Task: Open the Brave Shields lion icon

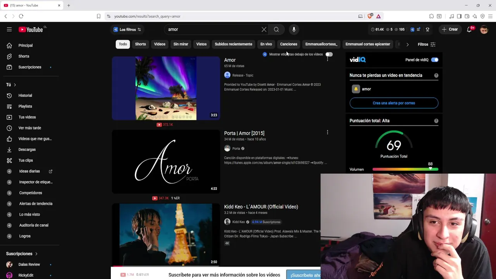Action: pos(370,16)
